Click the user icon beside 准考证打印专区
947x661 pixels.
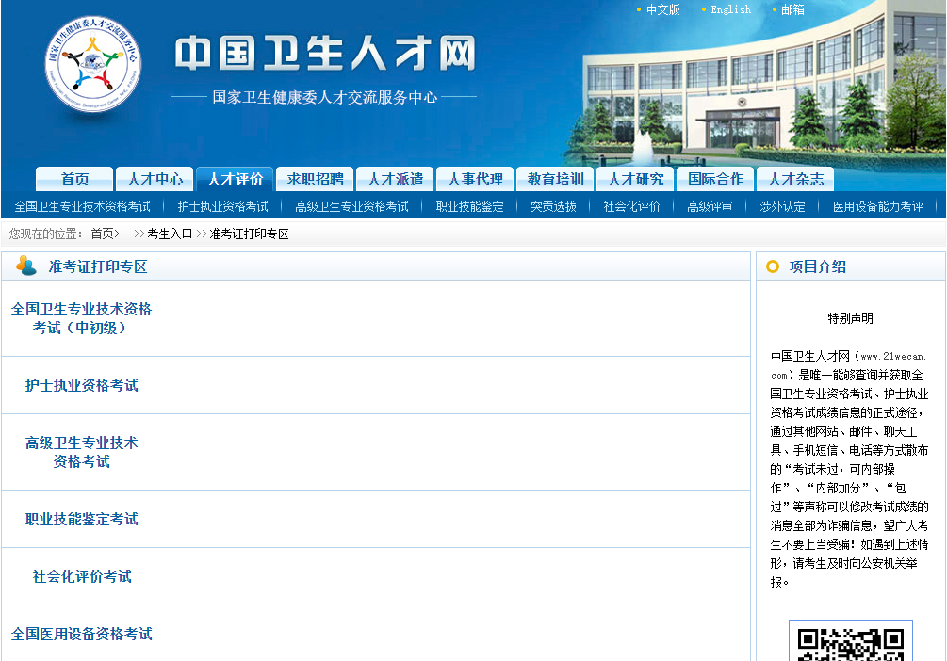pos(26,266)
